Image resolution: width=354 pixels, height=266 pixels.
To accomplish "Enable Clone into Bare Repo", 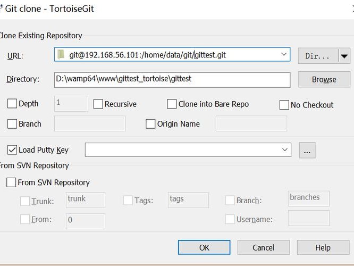I will [x=172, y=104].
